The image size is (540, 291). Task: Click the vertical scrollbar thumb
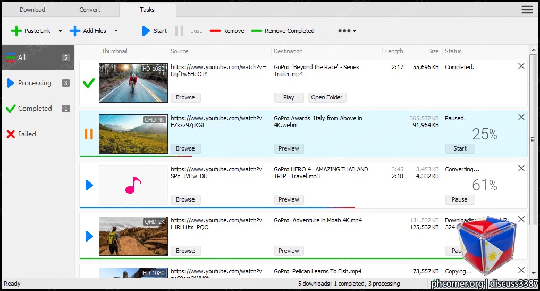[533, 139]
